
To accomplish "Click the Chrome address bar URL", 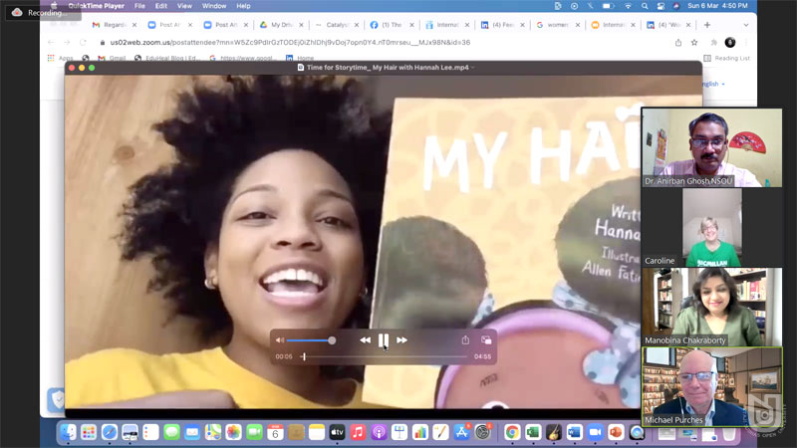I will (x=290, y=43).
